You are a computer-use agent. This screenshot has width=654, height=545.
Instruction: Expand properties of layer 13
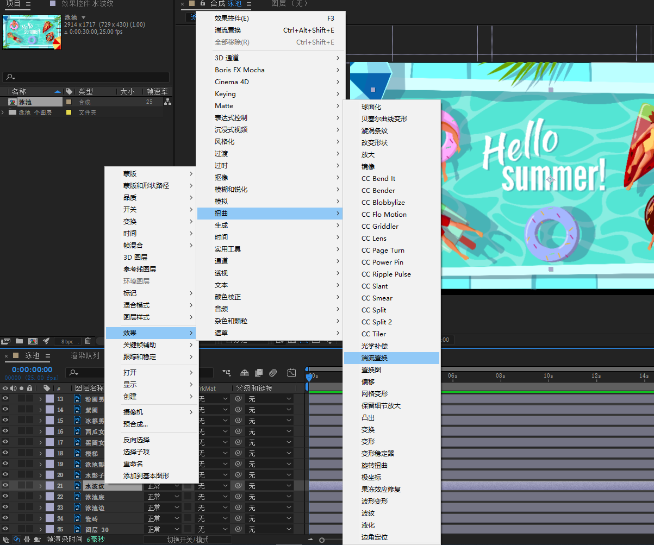40,399
